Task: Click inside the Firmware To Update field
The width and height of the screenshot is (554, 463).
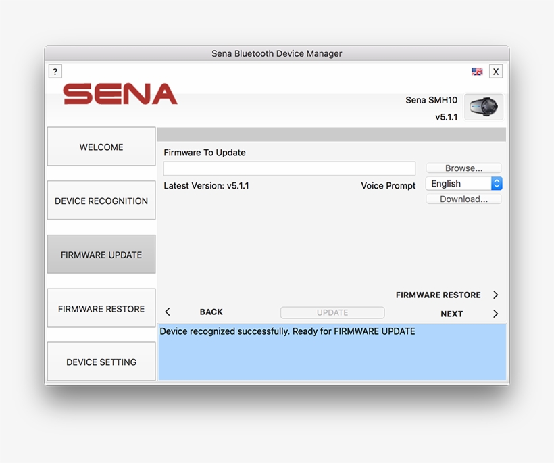Action: pyautogui.click(x=289, y=168)
